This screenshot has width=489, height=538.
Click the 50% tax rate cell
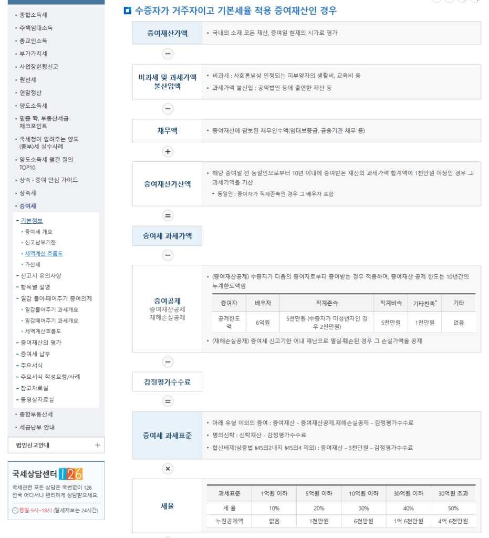point(453,508)
